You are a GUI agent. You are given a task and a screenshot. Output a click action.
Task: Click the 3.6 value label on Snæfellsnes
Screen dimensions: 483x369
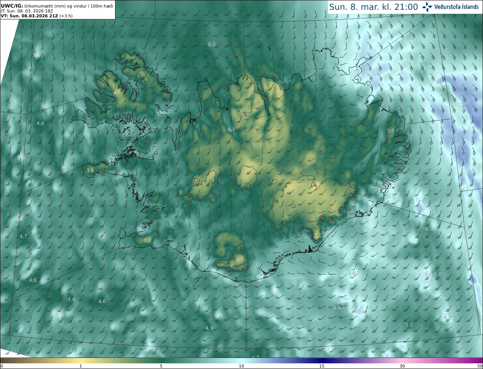[x=90, y=171]
